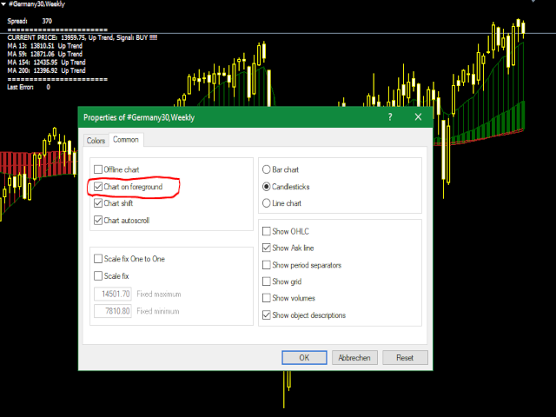
Task: Enable Show OHLC
Action: 267,231
